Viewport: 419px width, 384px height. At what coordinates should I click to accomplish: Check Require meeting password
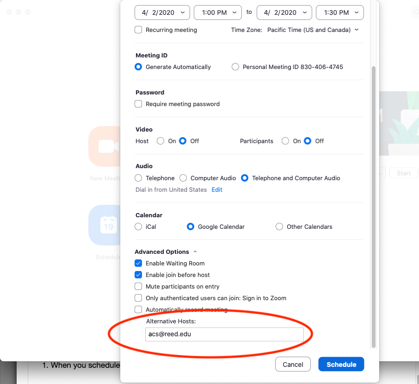[x=138, y=104]
